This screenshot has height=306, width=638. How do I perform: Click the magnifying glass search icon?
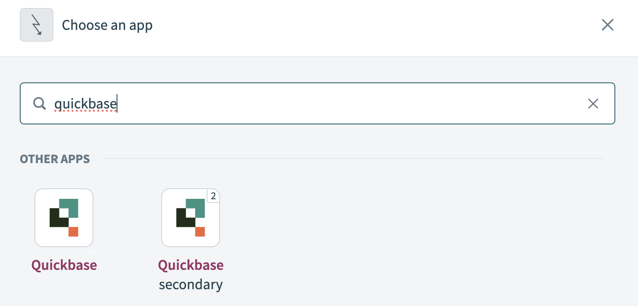pos(39,103)
